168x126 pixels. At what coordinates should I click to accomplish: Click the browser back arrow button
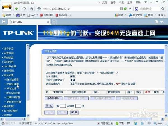click(x=17, y=9)
